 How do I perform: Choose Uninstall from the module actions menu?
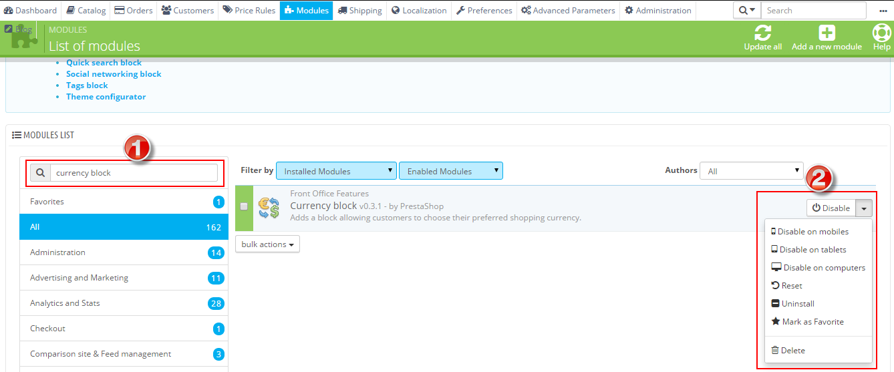(797, 304)
